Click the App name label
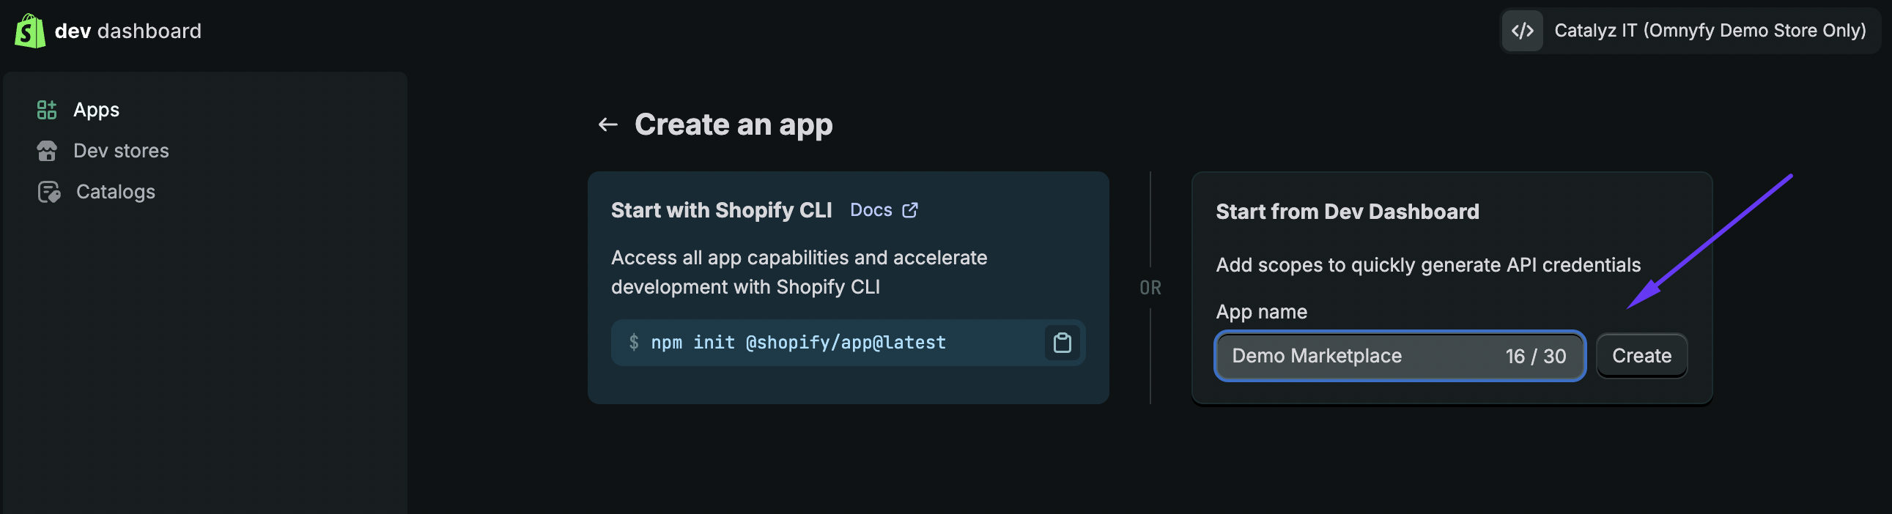1892x514 pixels. tap(1261, 312)
